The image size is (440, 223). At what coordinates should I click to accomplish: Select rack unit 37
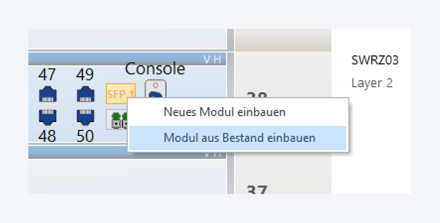tap(257, 190)
